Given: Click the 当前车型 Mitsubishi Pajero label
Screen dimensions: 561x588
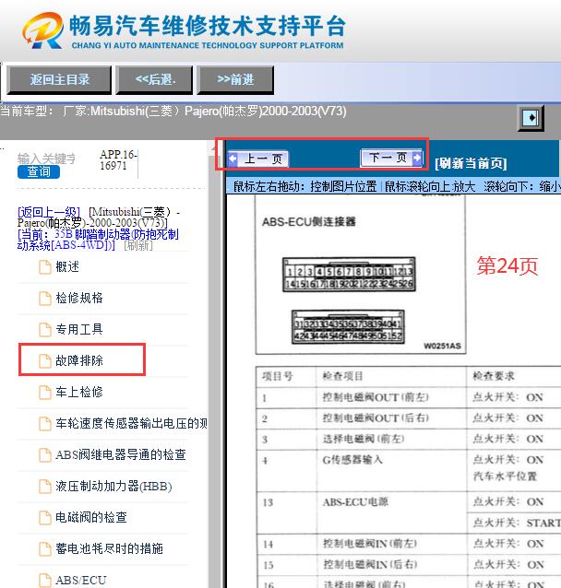Looking at the screenshot, I should pyautogui.click(x=173, y=112).
